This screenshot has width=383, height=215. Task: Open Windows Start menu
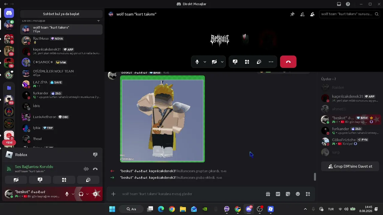click(x=112, y=209)
